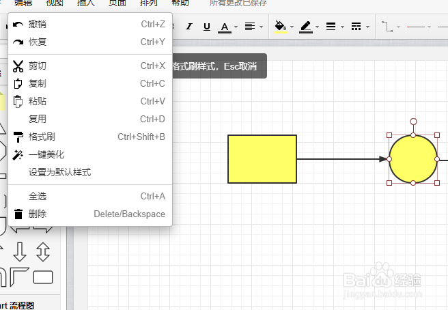Click the Redo (恢复) menu entry
Image resolution: width=448 pixels, height=310 pixels.
pyautogui.click(x=90, y=42)
